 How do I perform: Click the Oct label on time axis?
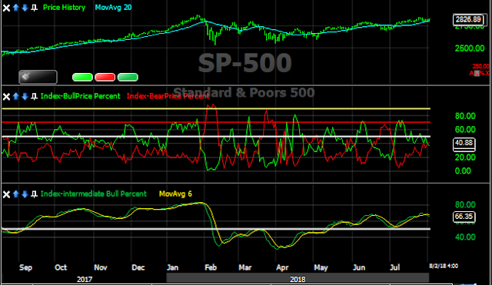[x=61, y=267]
